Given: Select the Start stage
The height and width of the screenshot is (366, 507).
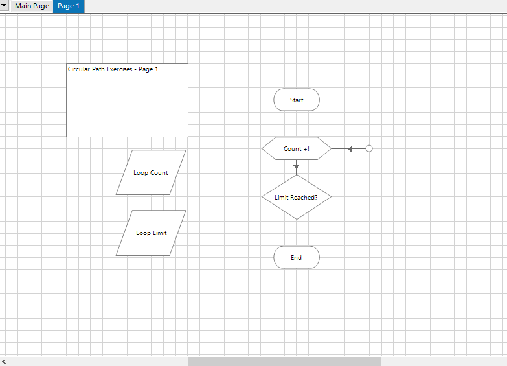Looking at the screenshot, I should coord(297,100).
